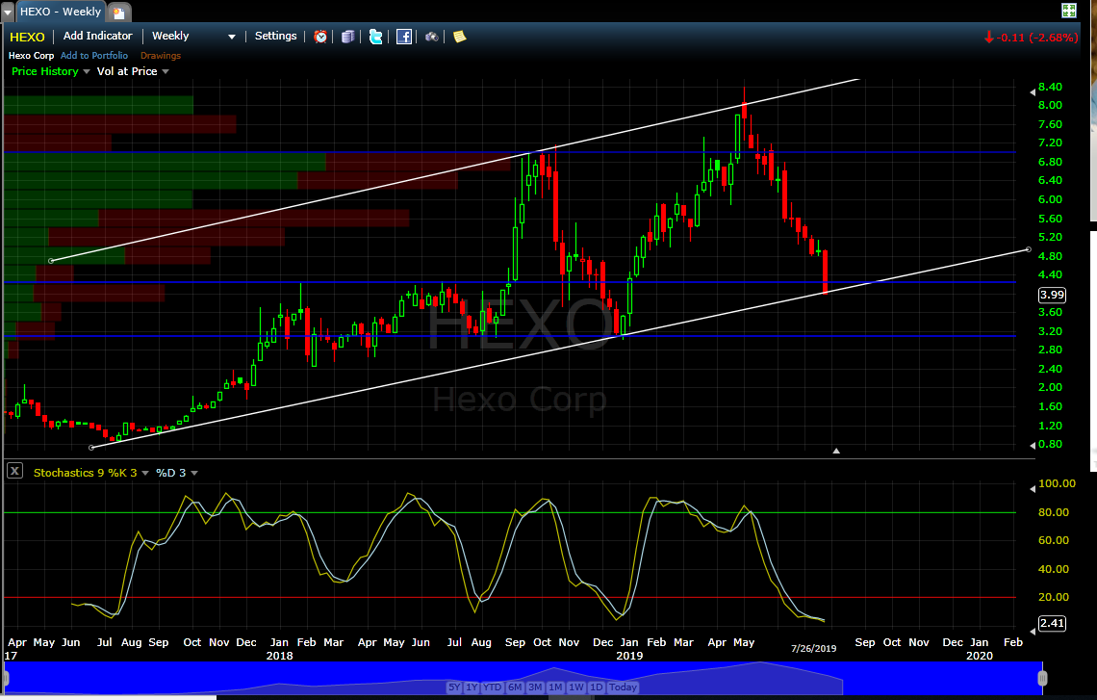Select lower trendline right endpoint handle

tap(1029, 249)
